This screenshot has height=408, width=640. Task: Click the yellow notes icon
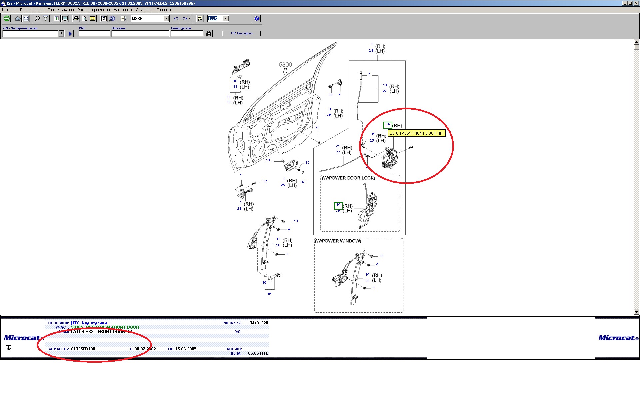point(93,19)
